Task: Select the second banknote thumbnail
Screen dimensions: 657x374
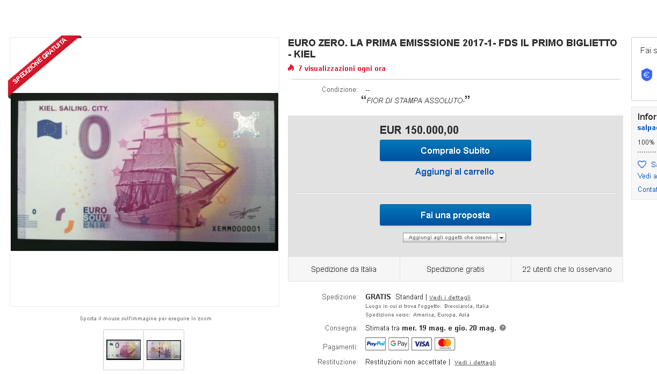Action: (x=164, y=350)
